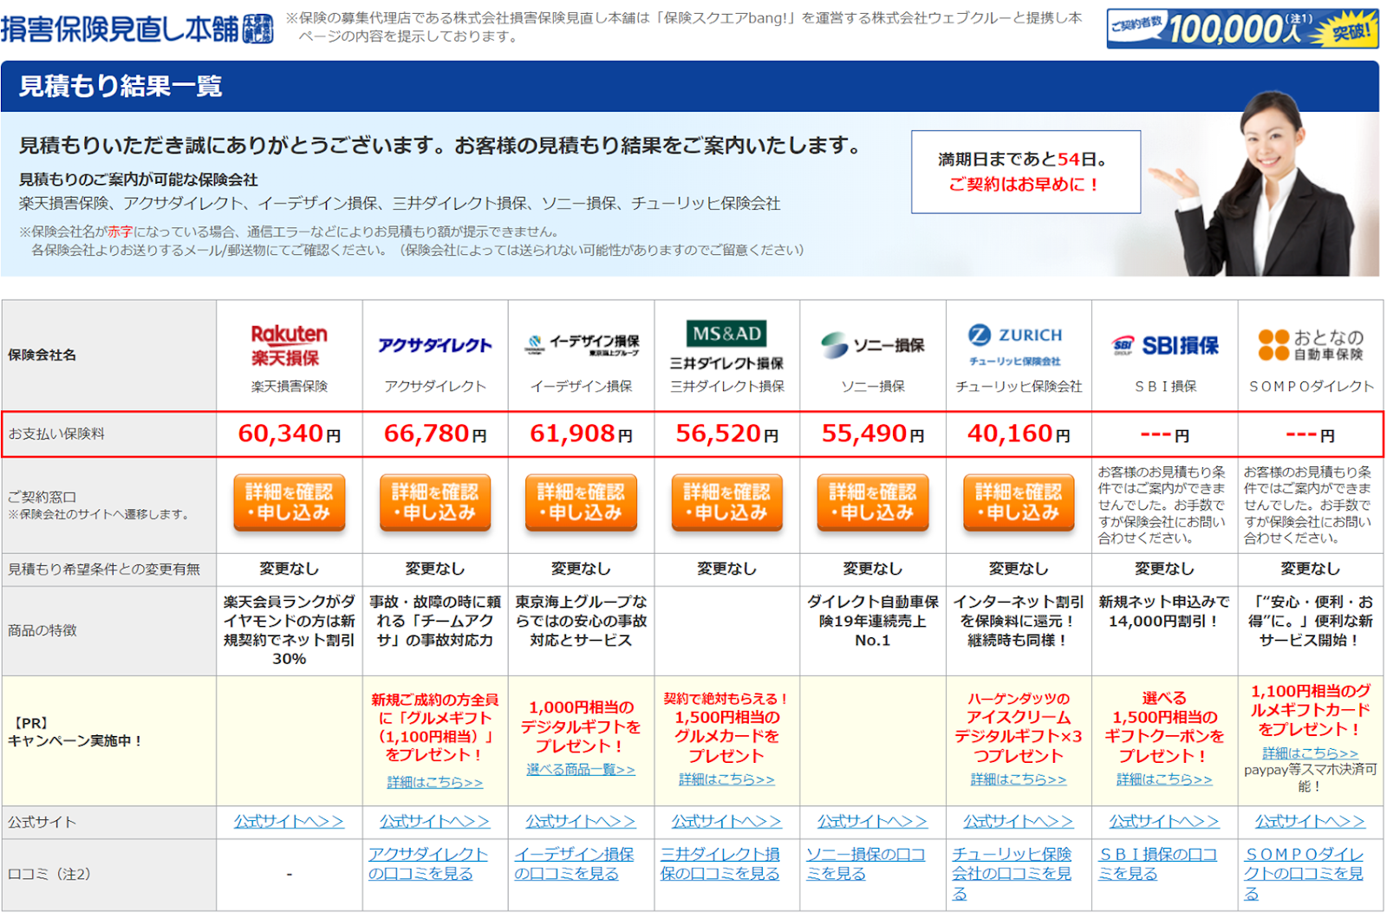Click the Rakuten 楽天損保 logo
Screen dimensions: 1387x919
pos(289,345)
